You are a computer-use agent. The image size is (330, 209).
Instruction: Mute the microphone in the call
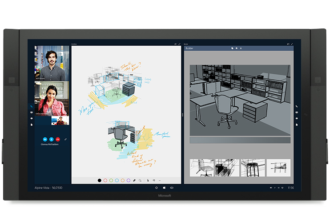[x=52, y=139]
